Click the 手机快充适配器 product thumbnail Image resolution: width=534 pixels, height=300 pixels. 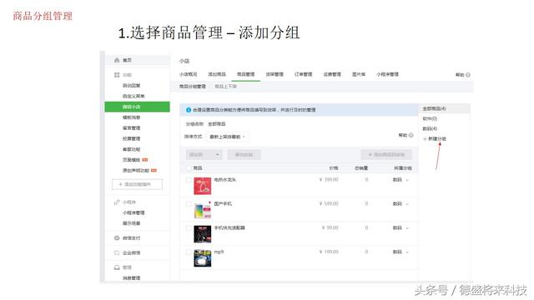tap(203, 234)
